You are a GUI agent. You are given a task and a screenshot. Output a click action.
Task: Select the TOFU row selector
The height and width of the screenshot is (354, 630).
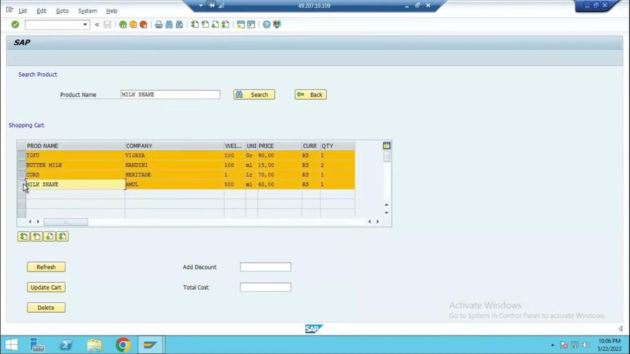click(21, 155)
